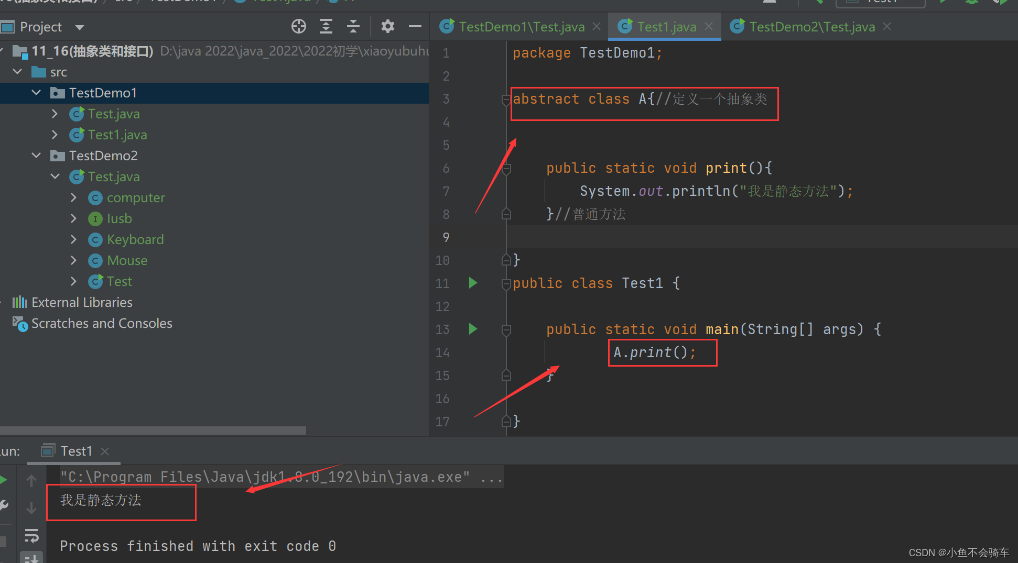Select Scratches and Consoles node

point(92,323)
